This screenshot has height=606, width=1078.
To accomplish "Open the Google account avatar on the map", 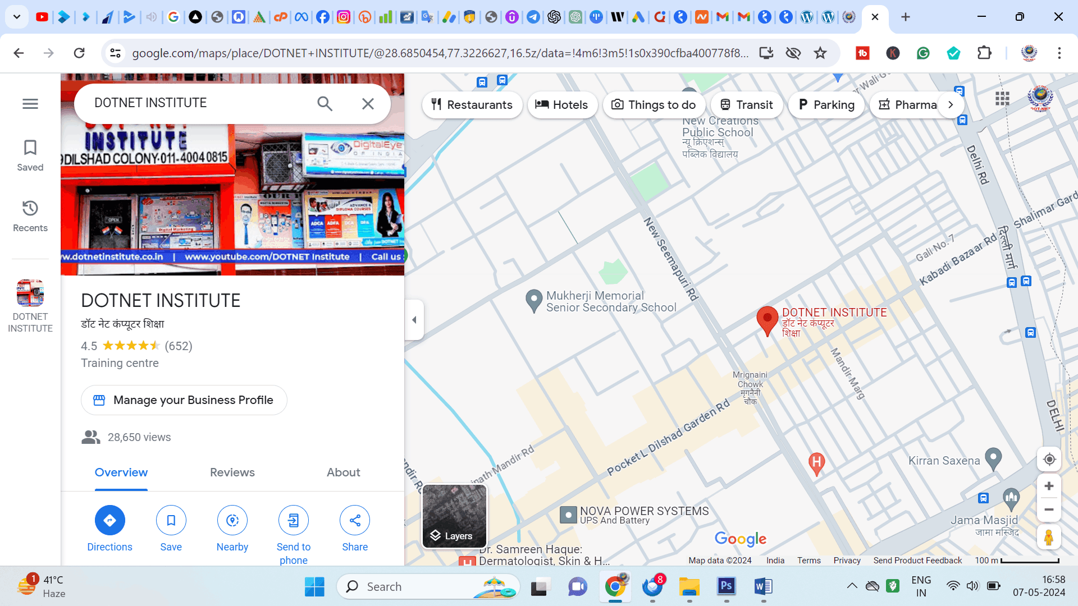I will (x=1040, y=99).
